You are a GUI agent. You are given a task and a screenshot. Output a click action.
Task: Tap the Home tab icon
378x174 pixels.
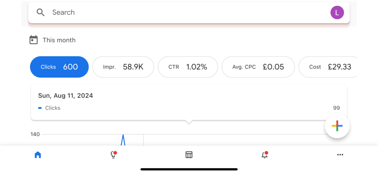click(x=38, y=155)
